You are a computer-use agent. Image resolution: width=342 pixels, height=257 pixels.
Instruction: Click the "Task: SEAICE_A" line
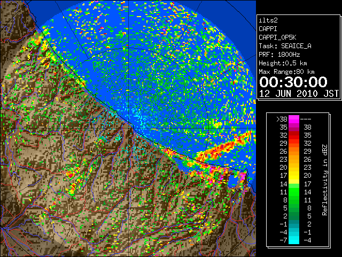(285, 46)
